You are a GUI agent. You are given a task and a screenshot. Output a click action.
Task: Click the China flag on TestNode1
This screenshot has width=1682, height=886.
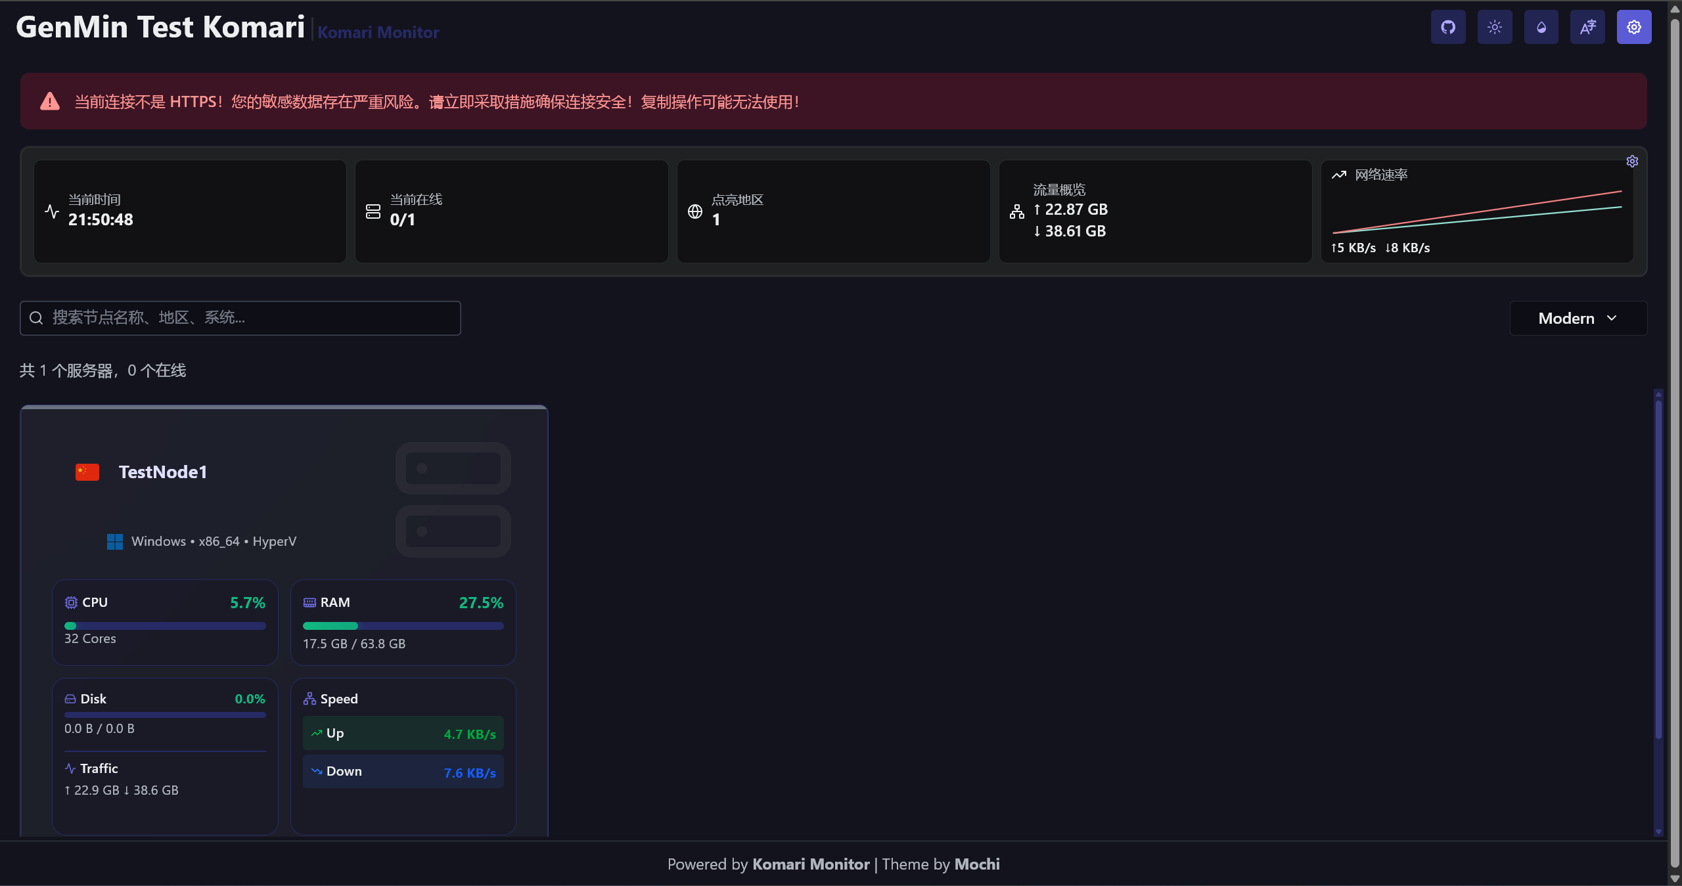(87, 472)
